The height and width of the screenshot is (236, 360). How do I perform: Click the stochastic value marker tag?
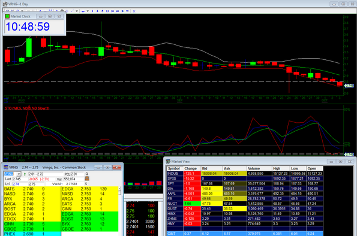coord(349,155)
